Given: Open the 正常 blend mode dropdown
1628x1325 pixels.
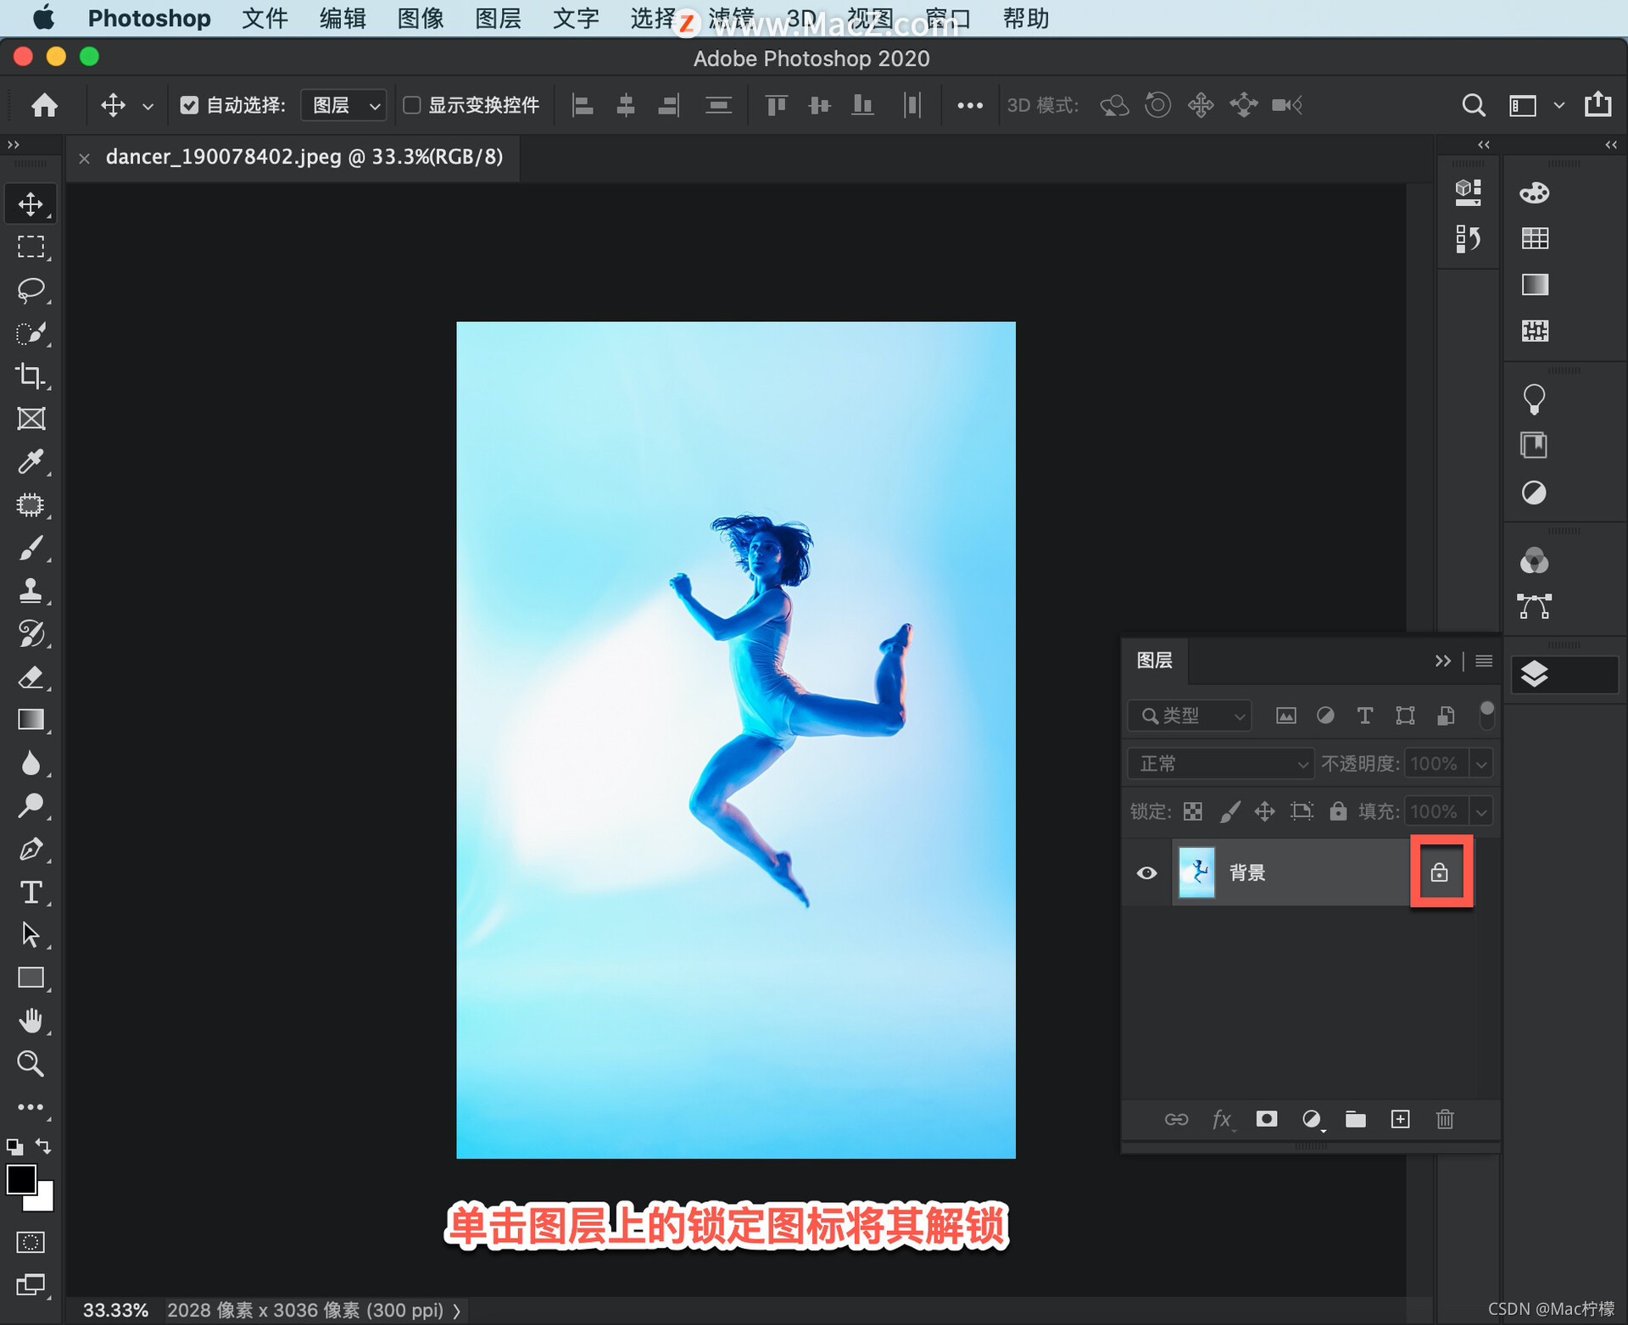Looking at the screenshot, I should click(x=1220, y=764).
